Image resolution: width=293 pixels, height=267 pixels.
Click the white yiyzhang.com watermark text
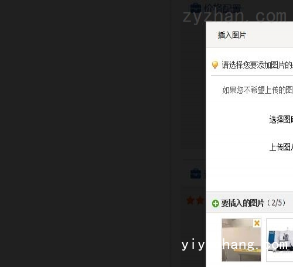(x=234, y=244)
